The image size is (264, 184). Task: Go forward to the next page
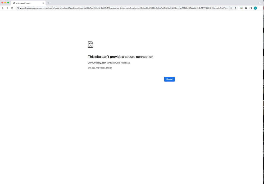click(7, 8)
